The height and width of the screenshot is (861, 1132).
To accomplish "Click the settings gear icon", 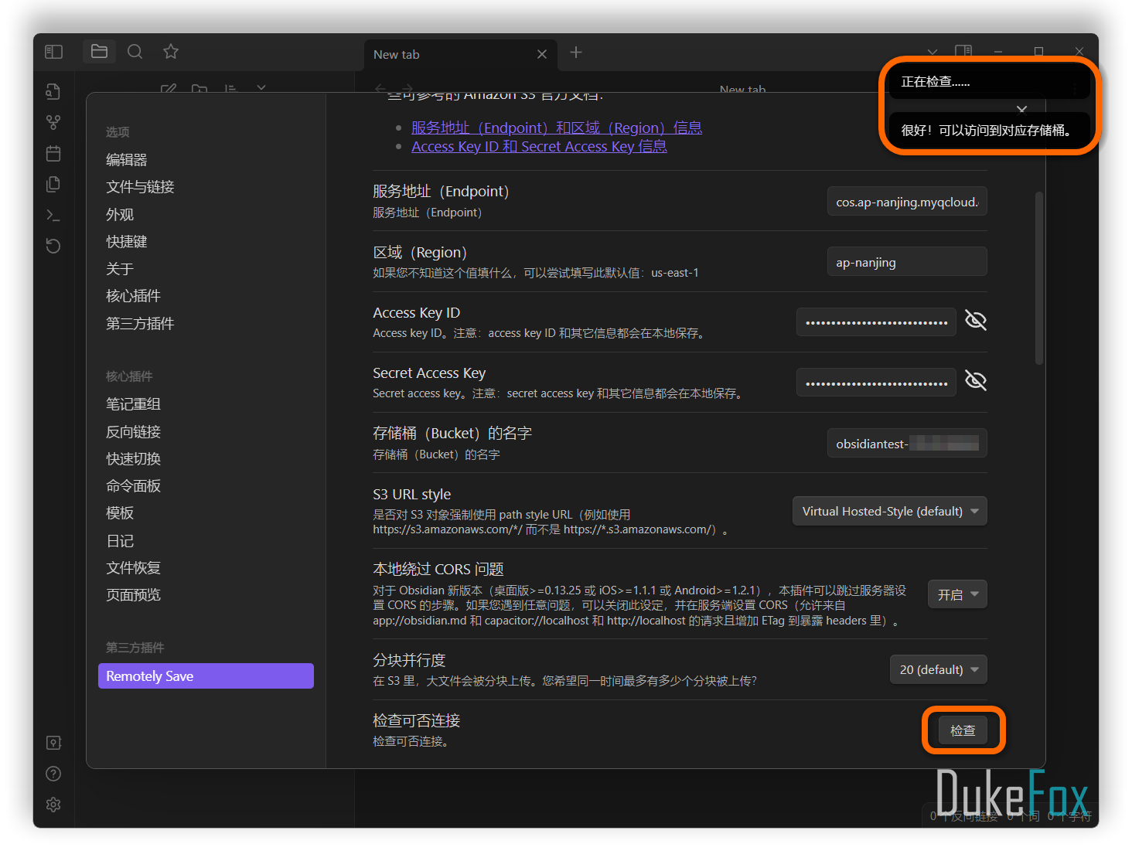I will click(x=53, y=805).
